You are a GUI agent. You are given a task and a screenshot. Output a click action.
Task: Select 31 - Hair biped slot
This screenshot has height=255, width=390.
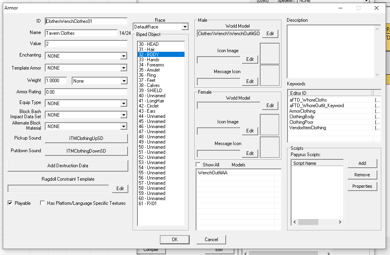coord(161,49)
